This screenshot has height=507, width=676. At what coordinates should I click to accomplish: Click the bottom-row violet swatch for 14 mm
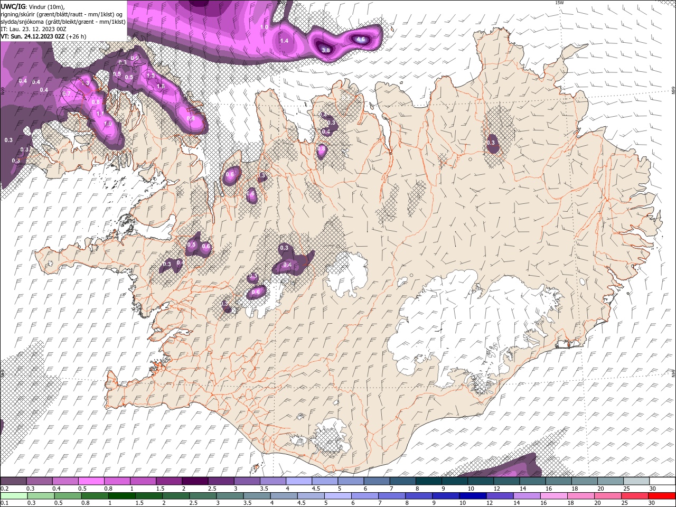[x=527, y=496]
